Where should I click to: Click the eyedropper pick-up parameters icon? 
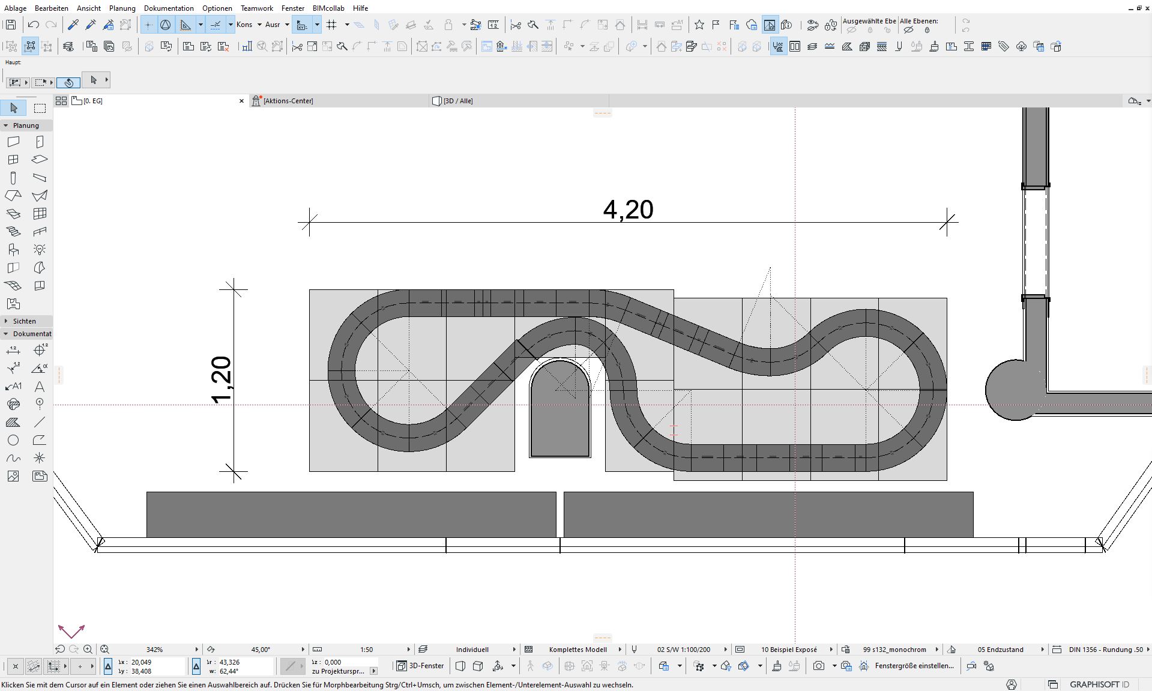[x=73, y=25]
